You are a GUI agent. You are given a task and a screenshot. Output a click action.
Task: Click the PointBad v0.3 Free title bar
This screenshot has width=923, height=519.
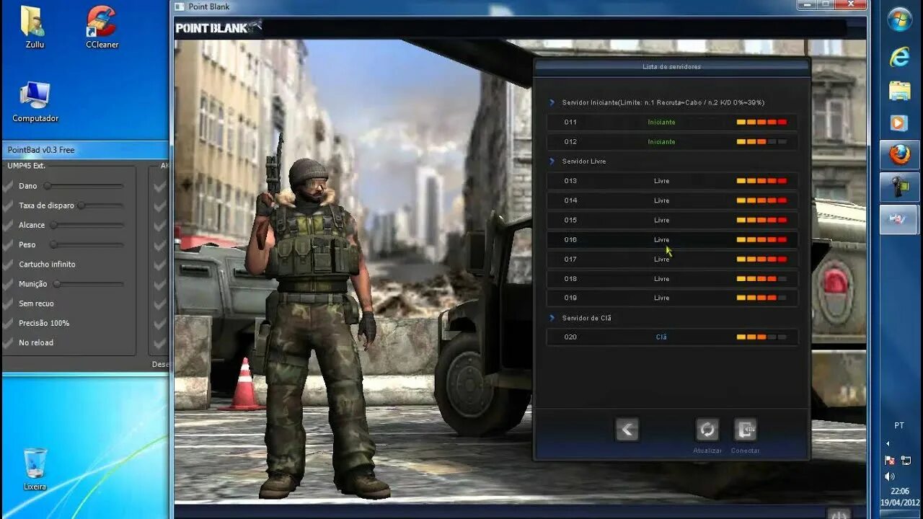(85, 150)
